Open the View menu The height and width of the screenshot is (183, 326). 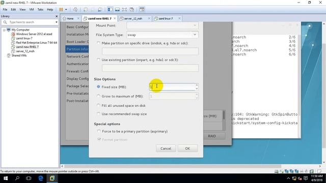pyautogui.click(x=22, y=10)
